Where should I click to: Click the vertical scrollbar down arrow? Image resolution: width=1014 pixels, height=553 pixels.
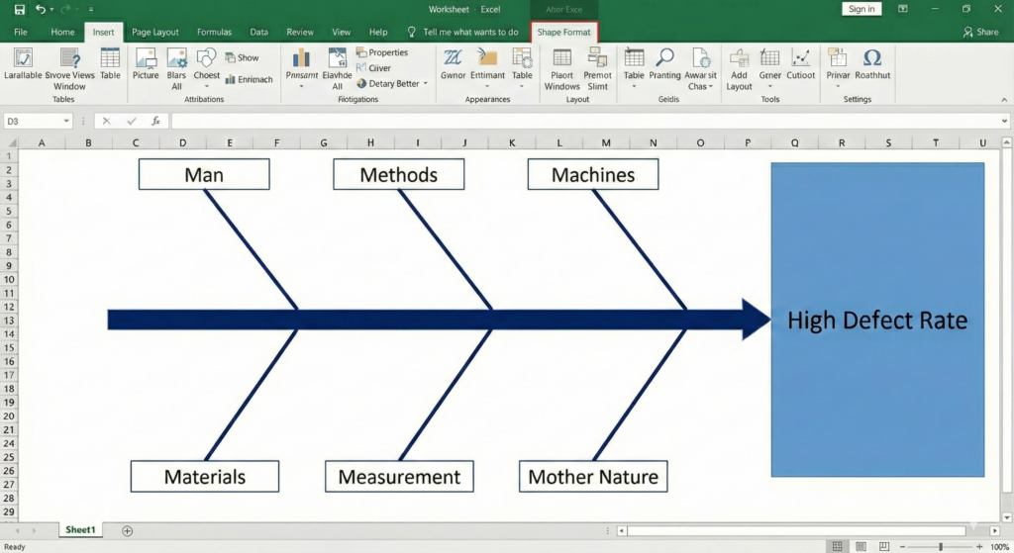[x=1006, y=517]
